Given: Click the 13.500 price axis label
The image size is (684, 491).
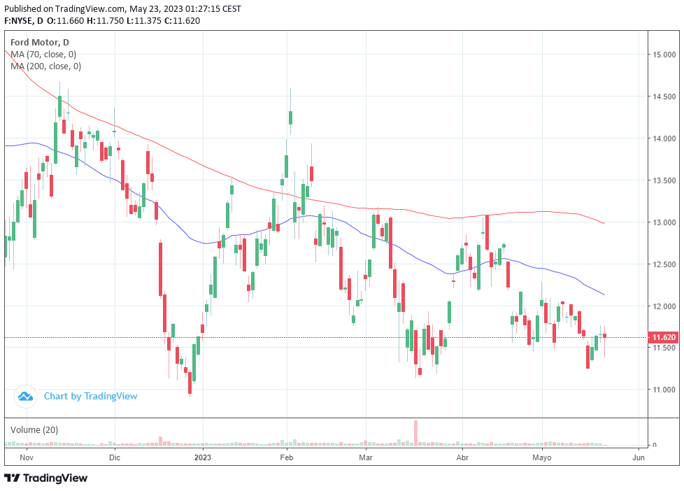Looking at the screenshot, I should click(664, 180).
